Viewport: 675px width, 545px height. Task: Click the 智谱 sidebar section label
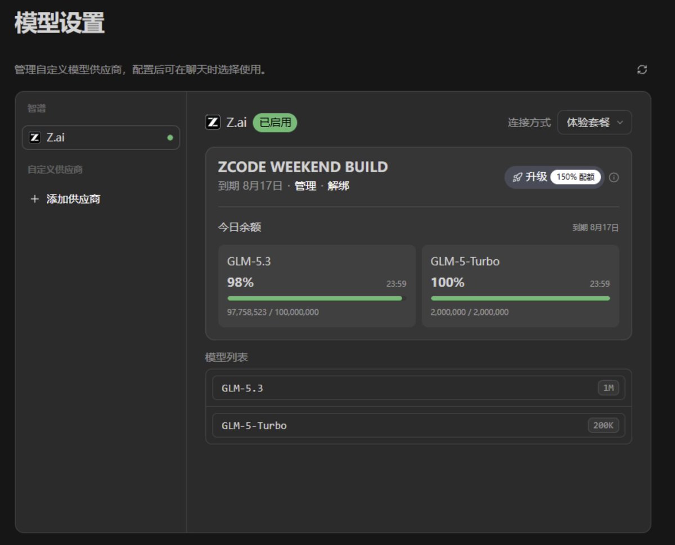tap(37, 109)
